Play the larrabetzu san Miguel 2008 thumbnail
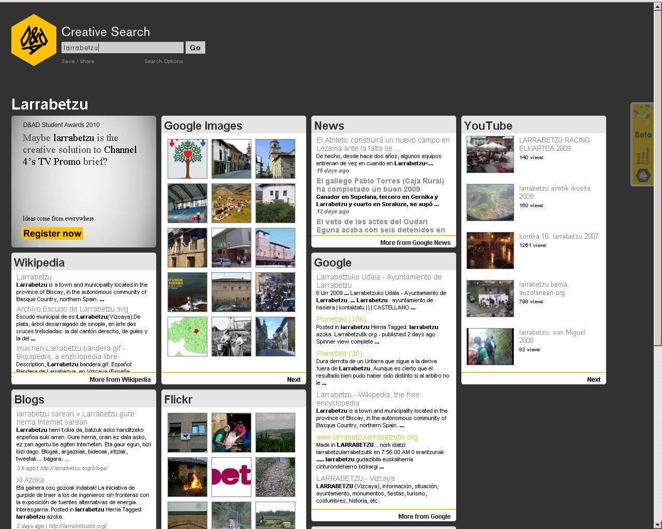The image size is (662, 529). (x=490, y=347)
